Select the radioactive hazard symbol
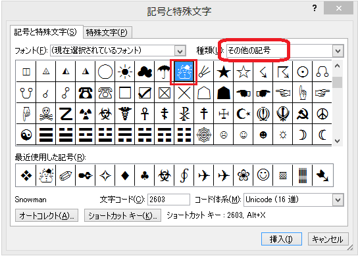358x256 pixels. tap(86, 114)
